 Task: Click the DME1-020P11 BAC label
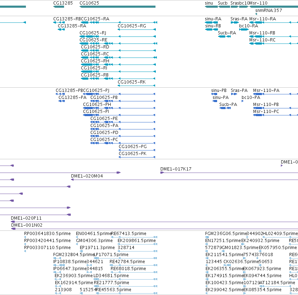[x=26, y=218]
